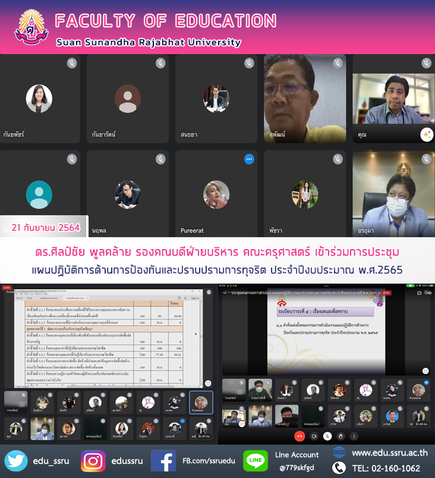
Task: Enter fullscreen on the right shared presentation
Action: pos(425,370)
